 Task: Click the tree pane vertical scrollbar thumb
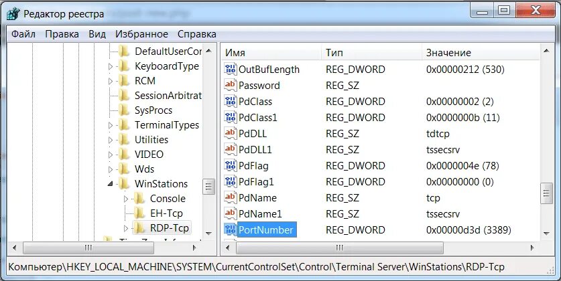tap(208, 186)
